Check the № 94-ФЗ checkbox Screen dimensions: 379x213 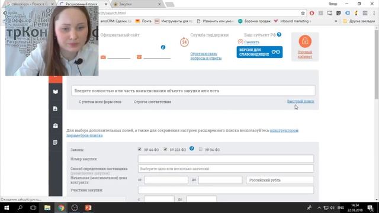click(201, 150)
